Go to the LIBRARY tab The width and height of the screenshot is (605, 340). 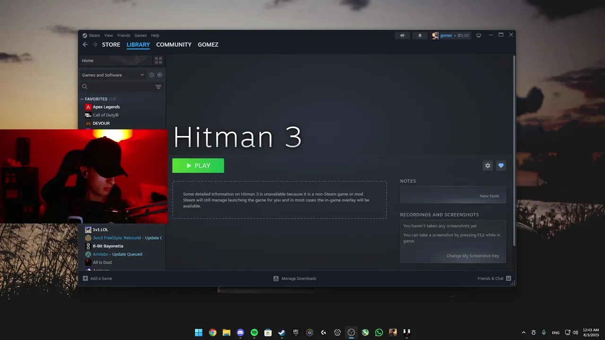(x=138, y=45)
